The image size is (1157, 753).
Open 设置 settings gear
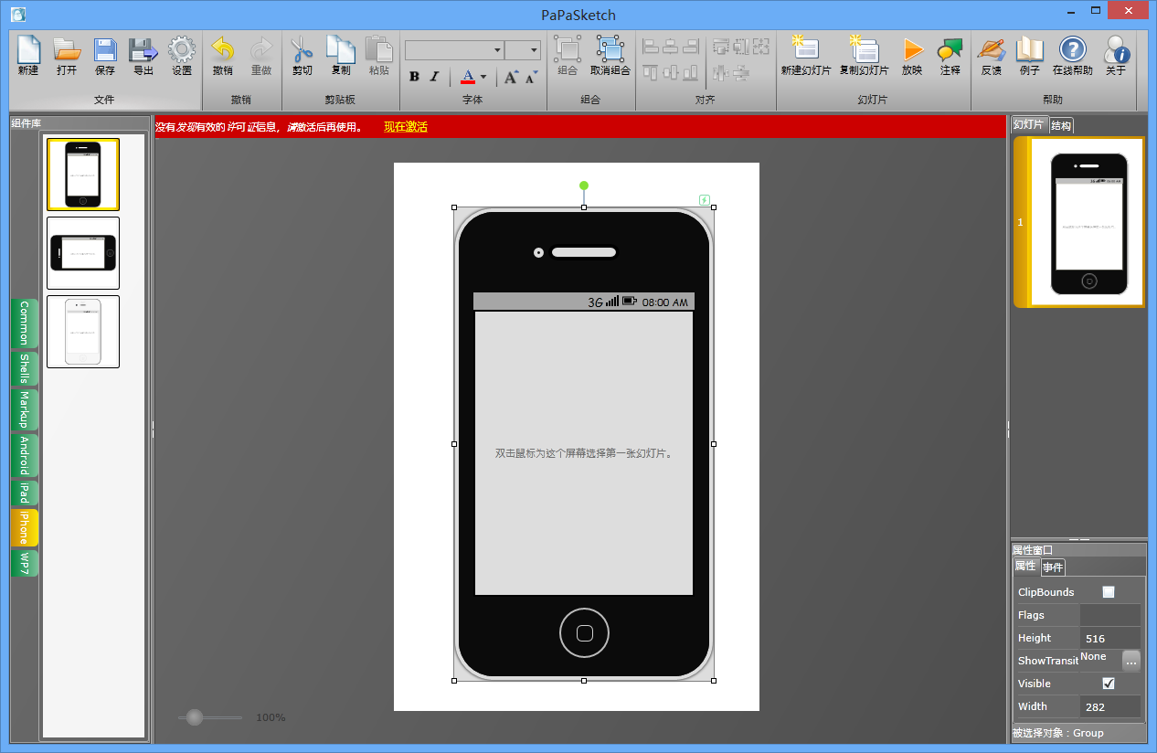[182, 56]
